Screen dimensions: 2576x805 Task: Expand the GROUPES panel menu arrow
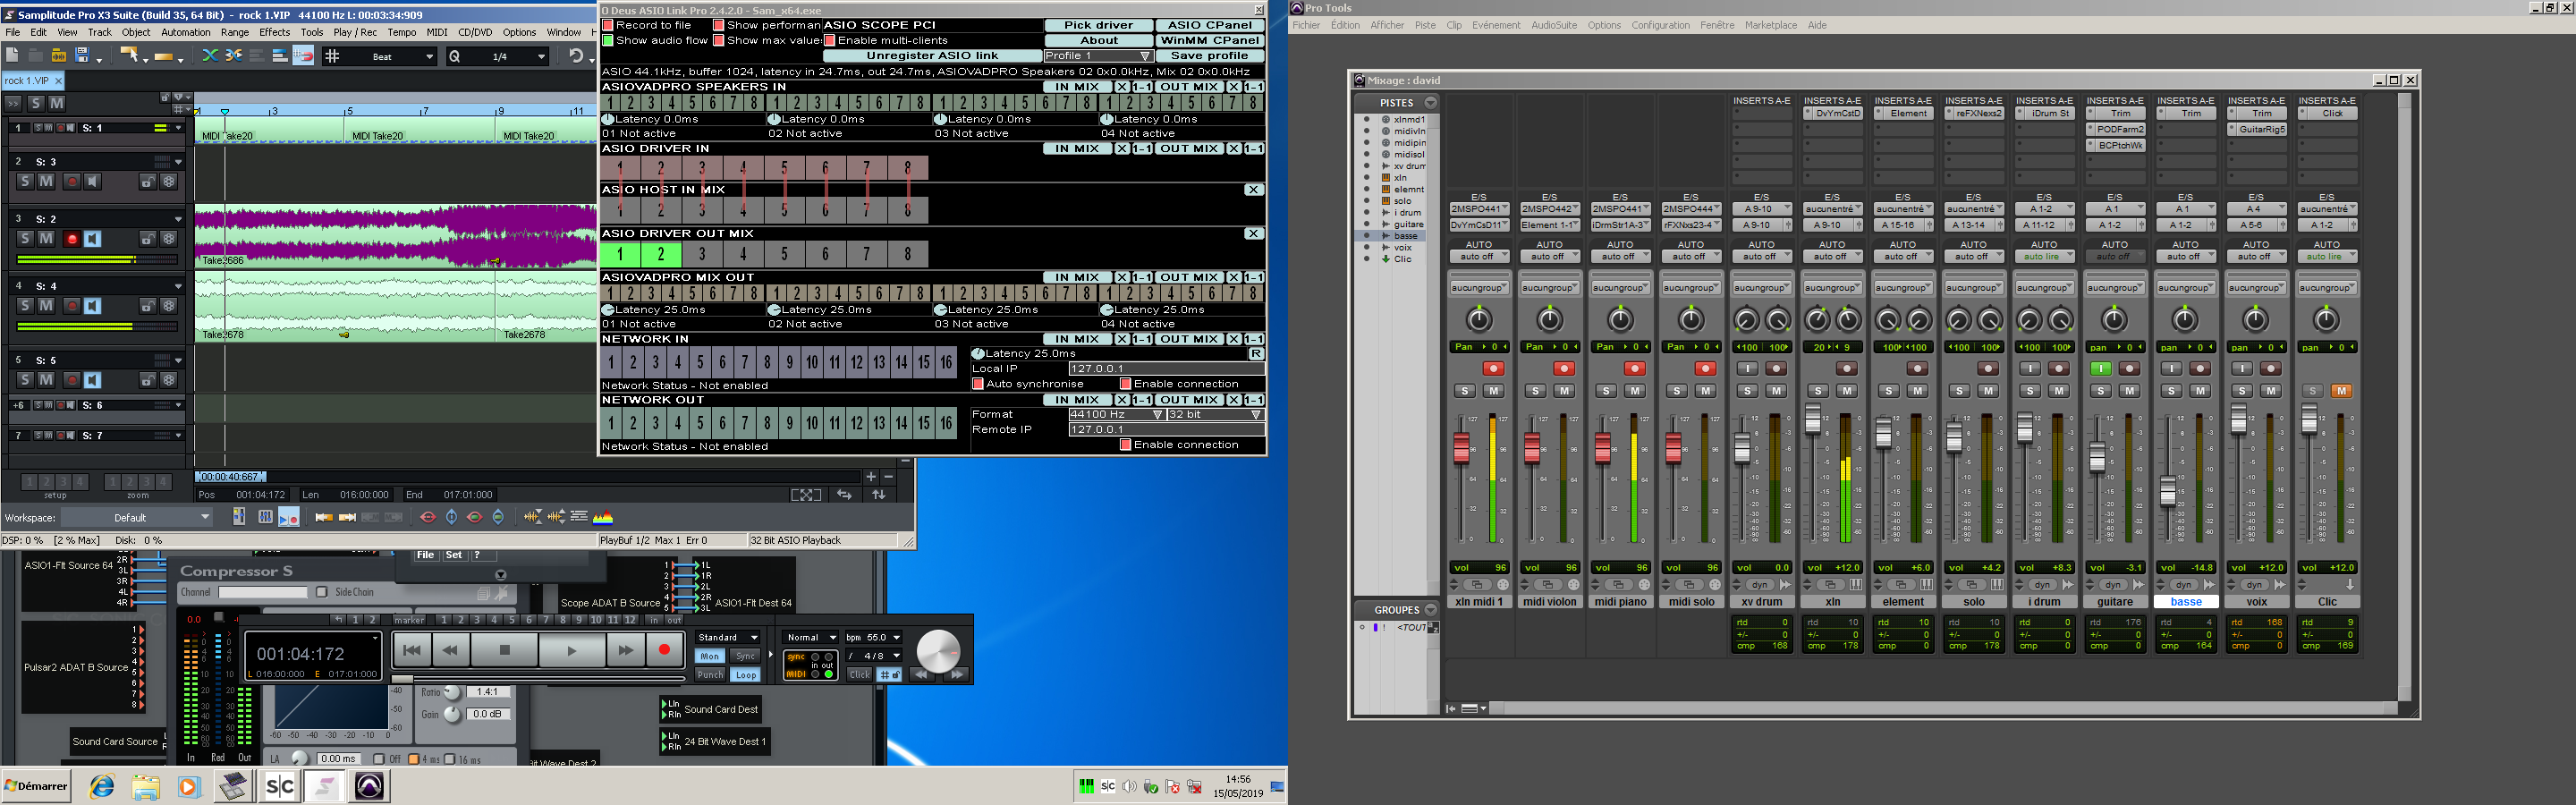coord(1430,609)
